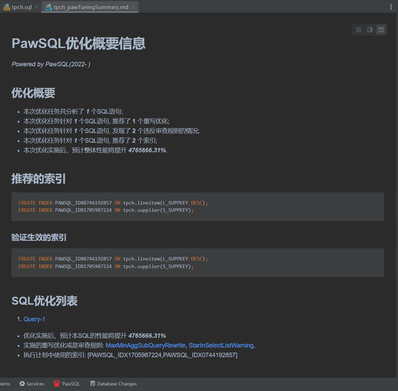398x391 pixels.
Task: Click the SQL file icon on tpch.sql tab
Action: [x=7, y=7]
